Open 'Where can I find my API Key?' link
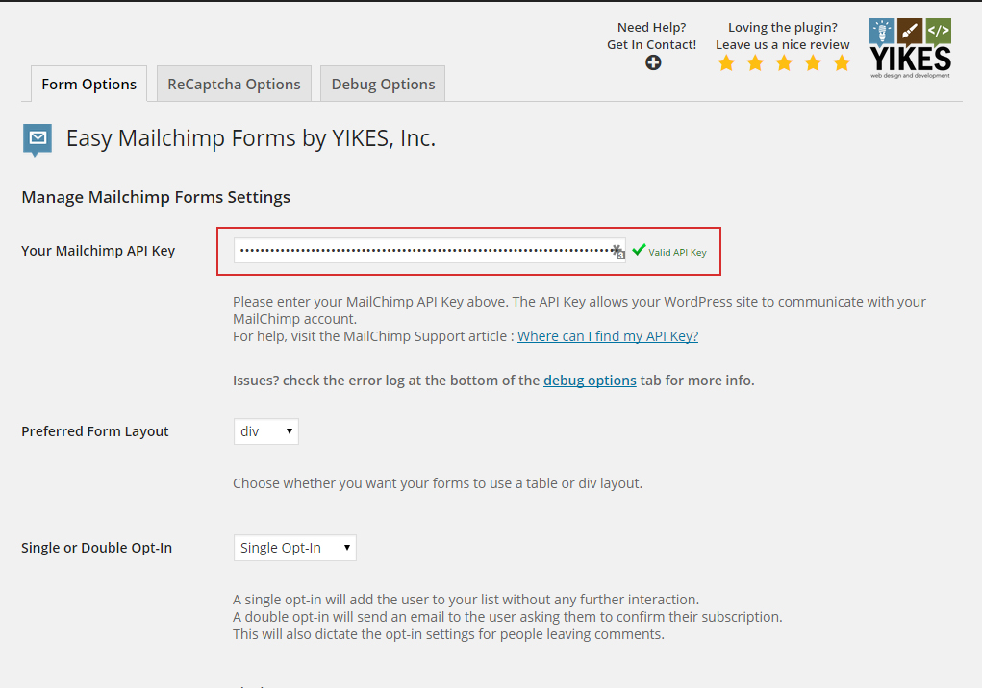The height and width of the screenshot is (688, 982). pos(608,336)
